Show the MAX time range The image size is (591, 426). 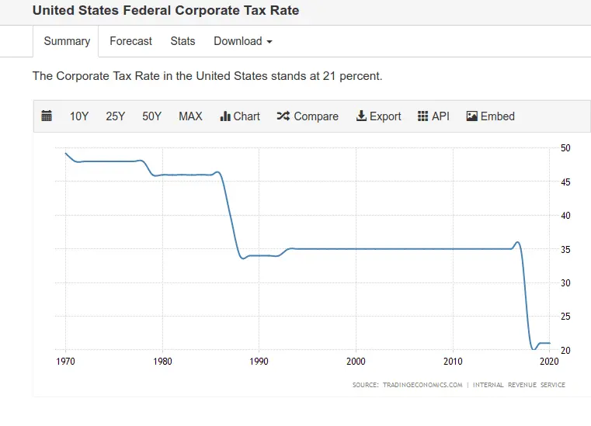190,116
